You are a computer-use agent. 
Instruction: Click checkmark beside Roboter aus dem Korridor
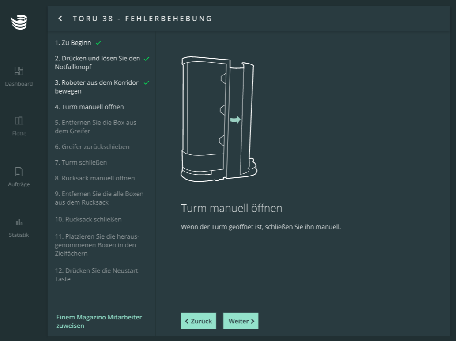click(x=147, y=82)
